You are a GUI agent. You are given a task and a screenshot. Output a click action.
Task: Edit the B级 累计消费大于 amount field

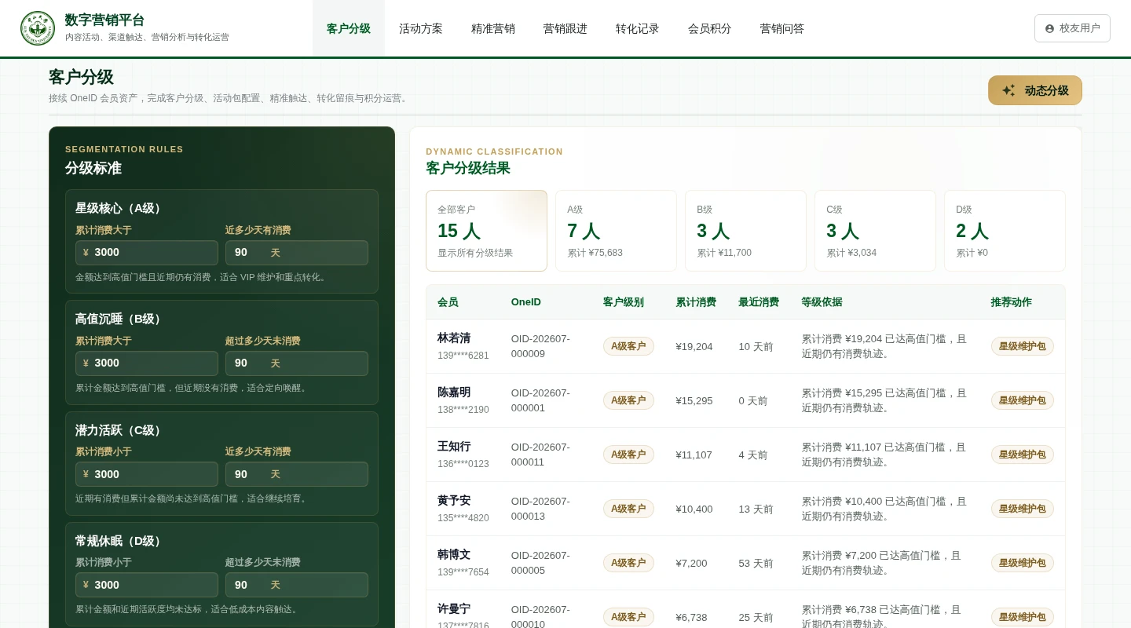pos(147,363)
